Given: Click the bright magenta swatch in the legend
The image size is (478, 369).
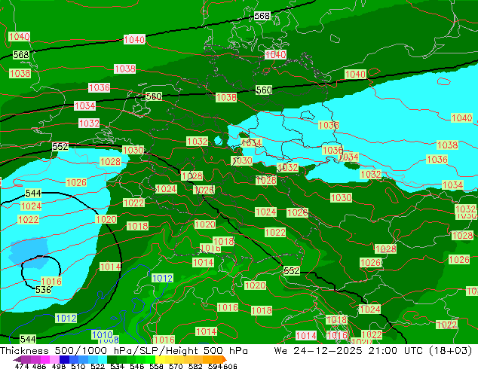Looking at the screenshot, I should point(45,359).
